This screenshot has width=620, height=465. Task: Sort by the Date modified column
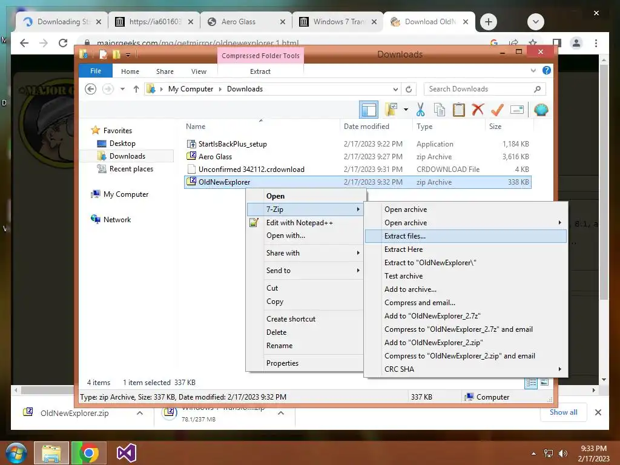click(x=366, y=127)
